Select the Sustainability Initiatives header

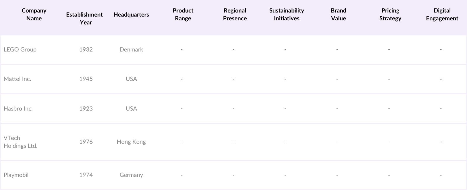(286, 15)
